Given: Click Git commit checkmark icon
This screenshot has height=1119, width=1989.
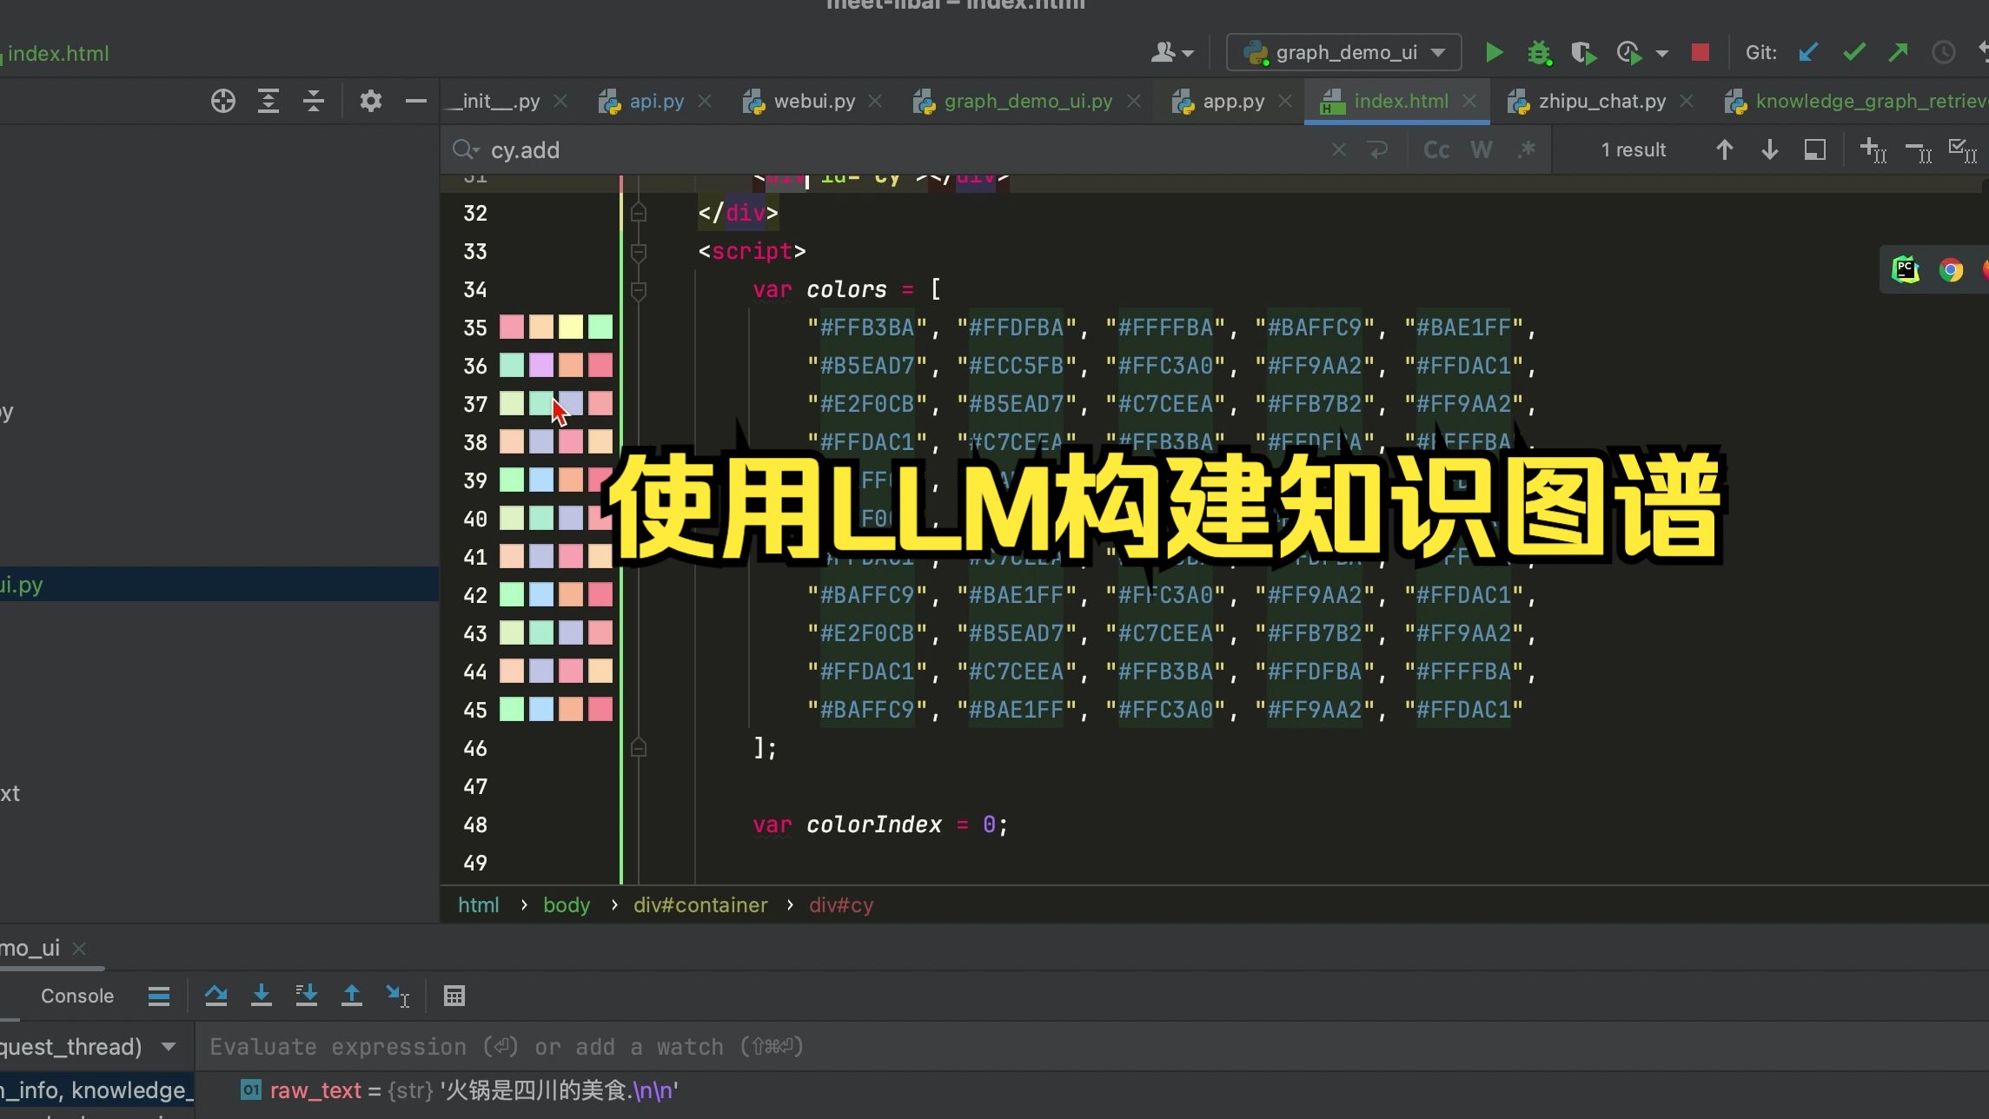Looking at the screenshot, I should (1853, 53).
